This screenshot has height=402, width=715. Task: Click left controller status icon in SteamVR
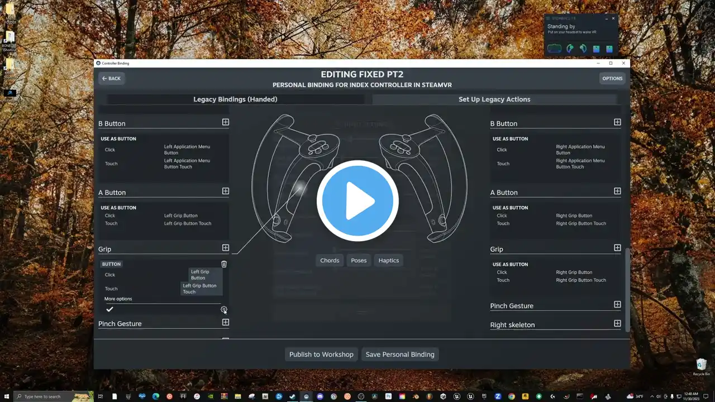tap(570, 49)
